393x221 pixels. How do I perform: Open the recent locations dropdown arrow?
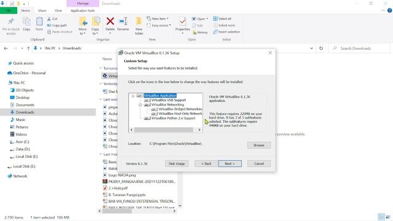coord(22,48)
